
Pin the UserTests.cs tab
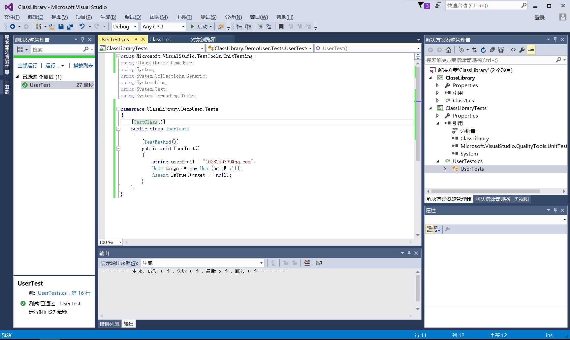pyautogui.click(x=135, y=39)
